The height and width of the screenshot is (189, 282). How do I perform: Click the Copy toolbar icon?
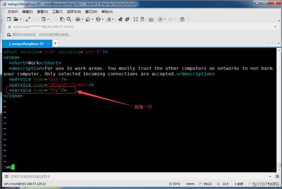[56, 19]
